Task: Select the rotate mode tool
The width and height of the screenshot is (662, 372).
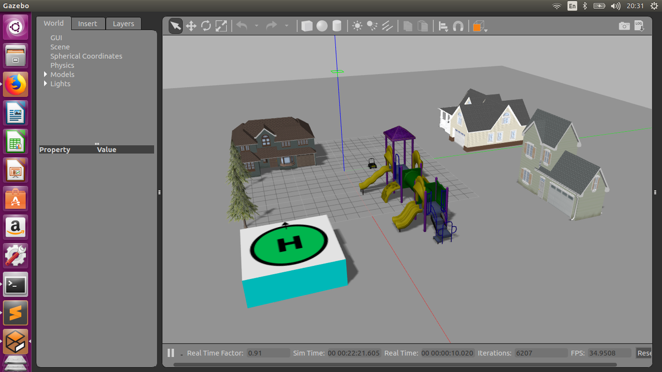Action: tap(206, 26)
